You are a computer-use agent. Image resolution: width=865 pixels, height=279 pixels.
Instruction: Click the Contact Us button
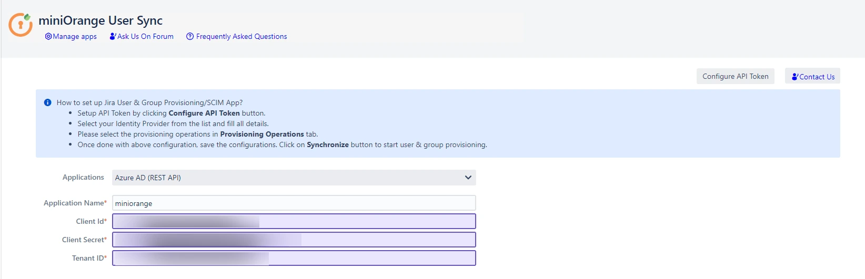812,76
